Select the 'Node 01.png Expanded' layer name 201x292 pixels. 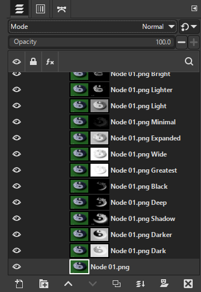[x=145, y=138]
